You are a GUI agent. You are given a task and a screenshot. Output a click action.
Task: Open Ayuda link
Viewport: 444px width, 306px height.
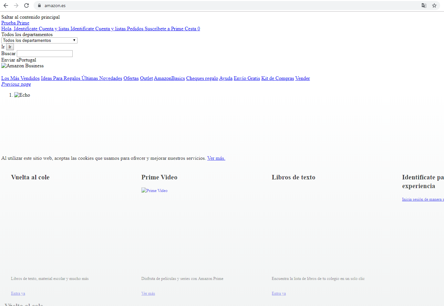click(x=226, y=78)
